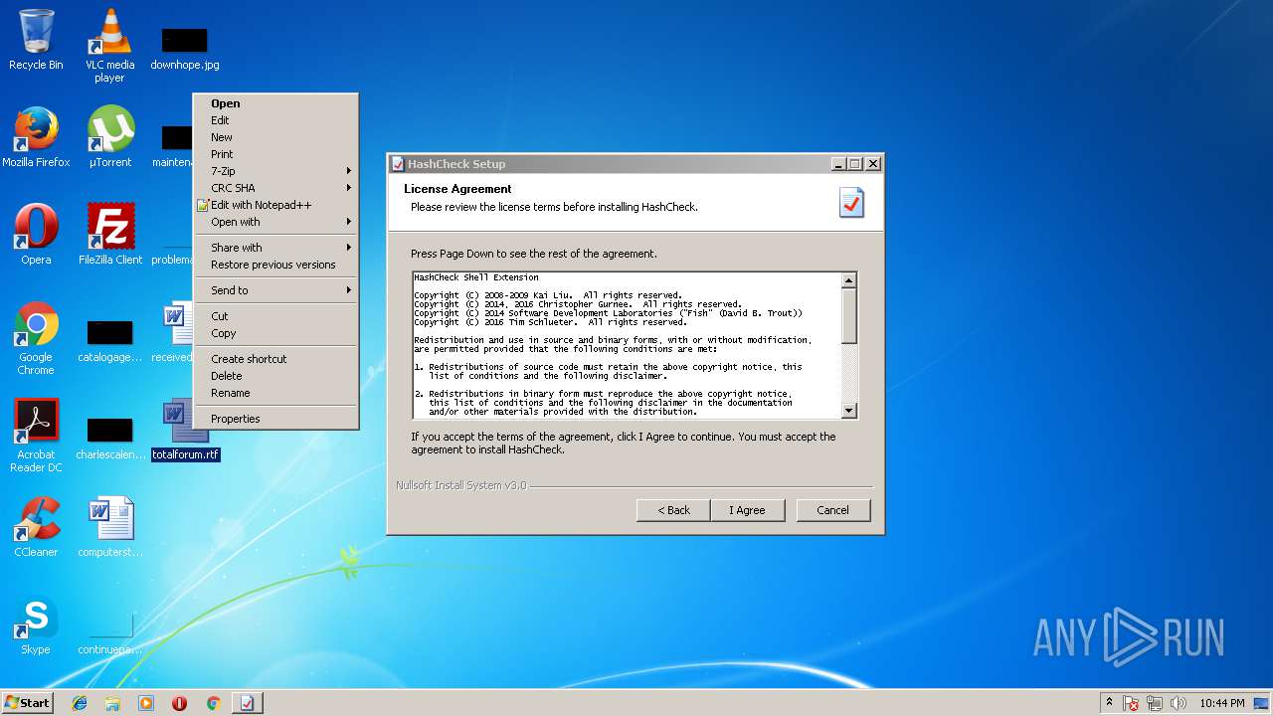Open Properties from the context menu
This screenshot has width=1273, height=716.
[275, 419]
